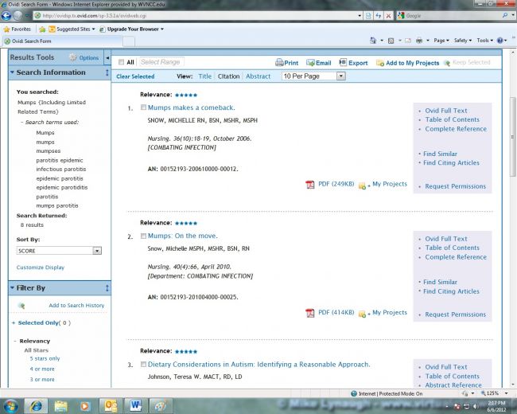Check the box for Mumps makes a comeback

coord(143,107)
